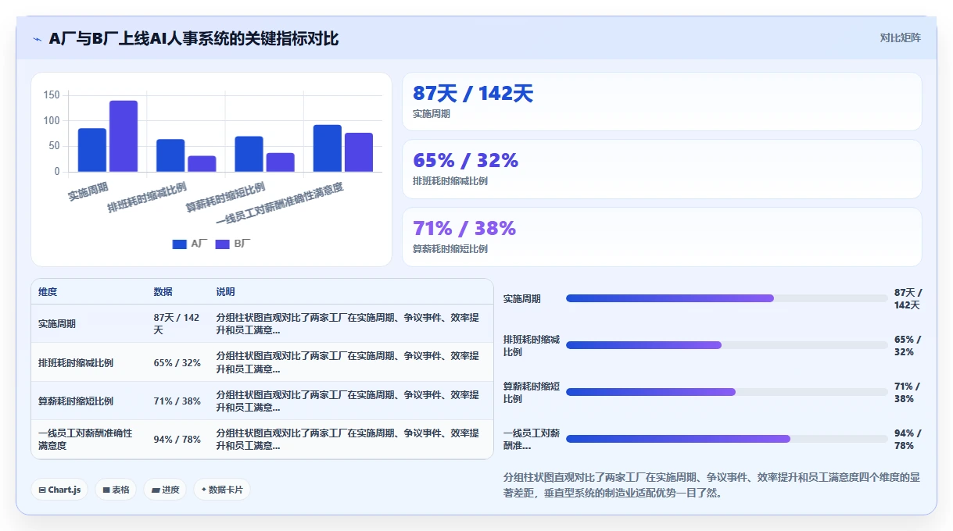Click the 实施周期 x-axis label on the chart
The height and width of the screenshot is (531, 953).
point(88,191)
